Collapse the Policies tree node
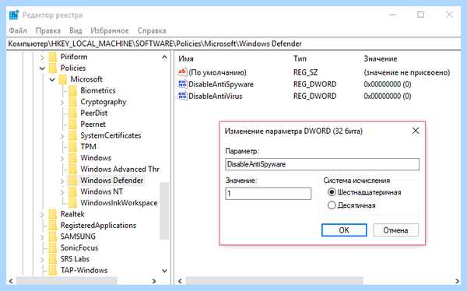This screenshot has width=467, height=291. pos(42,68)
